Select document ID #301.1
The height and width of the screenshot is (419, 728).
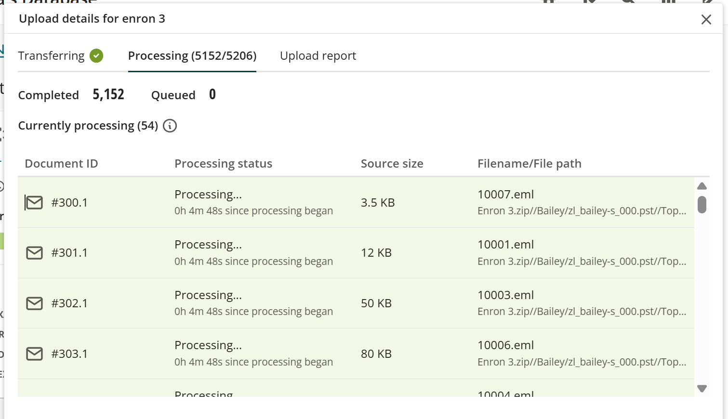click(69, 253)
